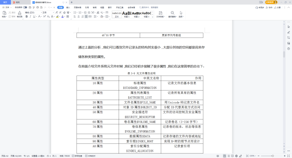Image resolution: width=292 pixels, height=158 pixels.
Task: Click the print icon in quick access bar
Action: 38,8
